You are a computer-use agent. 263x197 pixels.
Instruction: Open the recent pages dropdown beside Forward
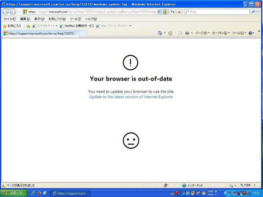click(18, 12)
